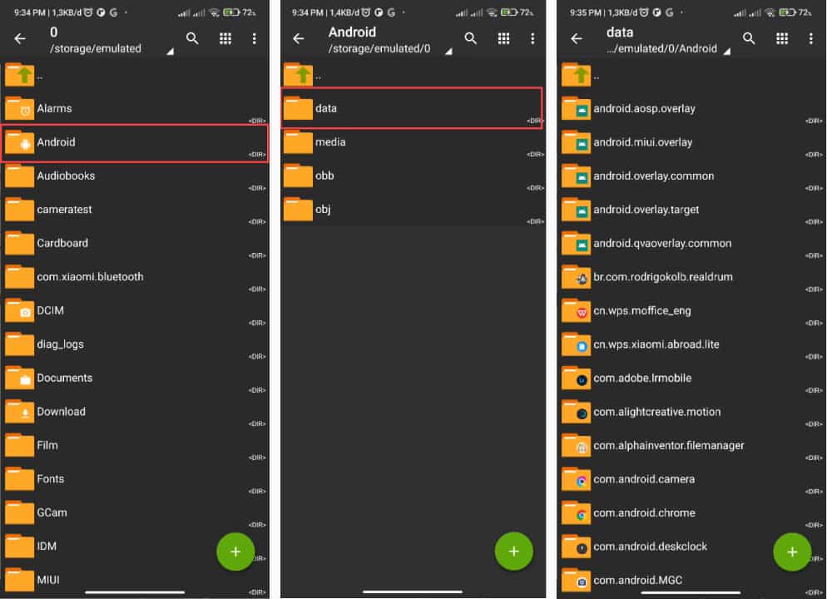Tap search icon on the data folder screen
827x599 pixels.
[749, 39]
